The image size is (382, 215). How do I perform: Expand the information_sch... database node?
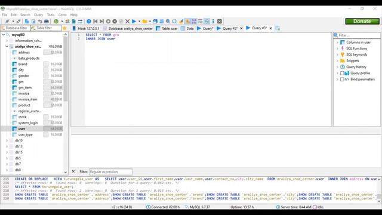pyautogui.click(x=7, y=41)
